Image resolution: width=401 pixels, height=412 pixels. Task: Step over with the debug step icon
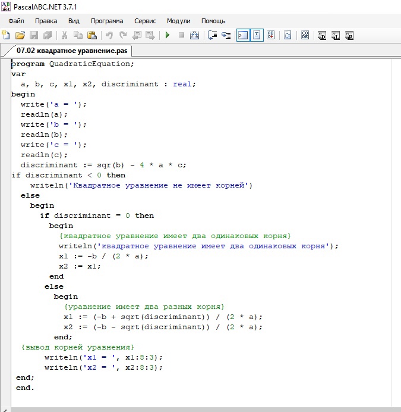point(212,35)
